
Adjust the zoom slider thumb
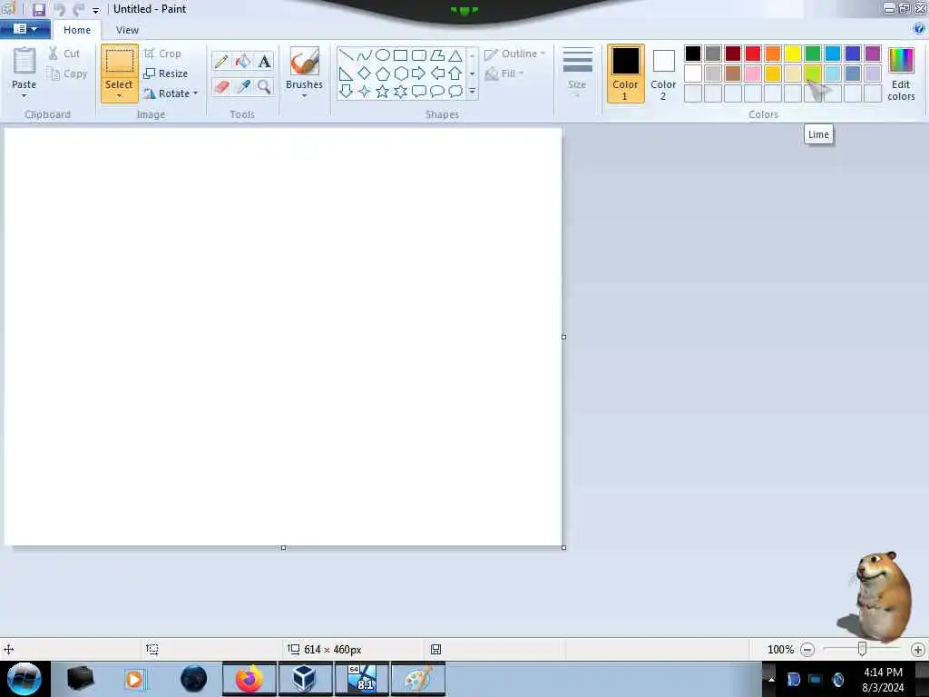[x=862, y=650]
